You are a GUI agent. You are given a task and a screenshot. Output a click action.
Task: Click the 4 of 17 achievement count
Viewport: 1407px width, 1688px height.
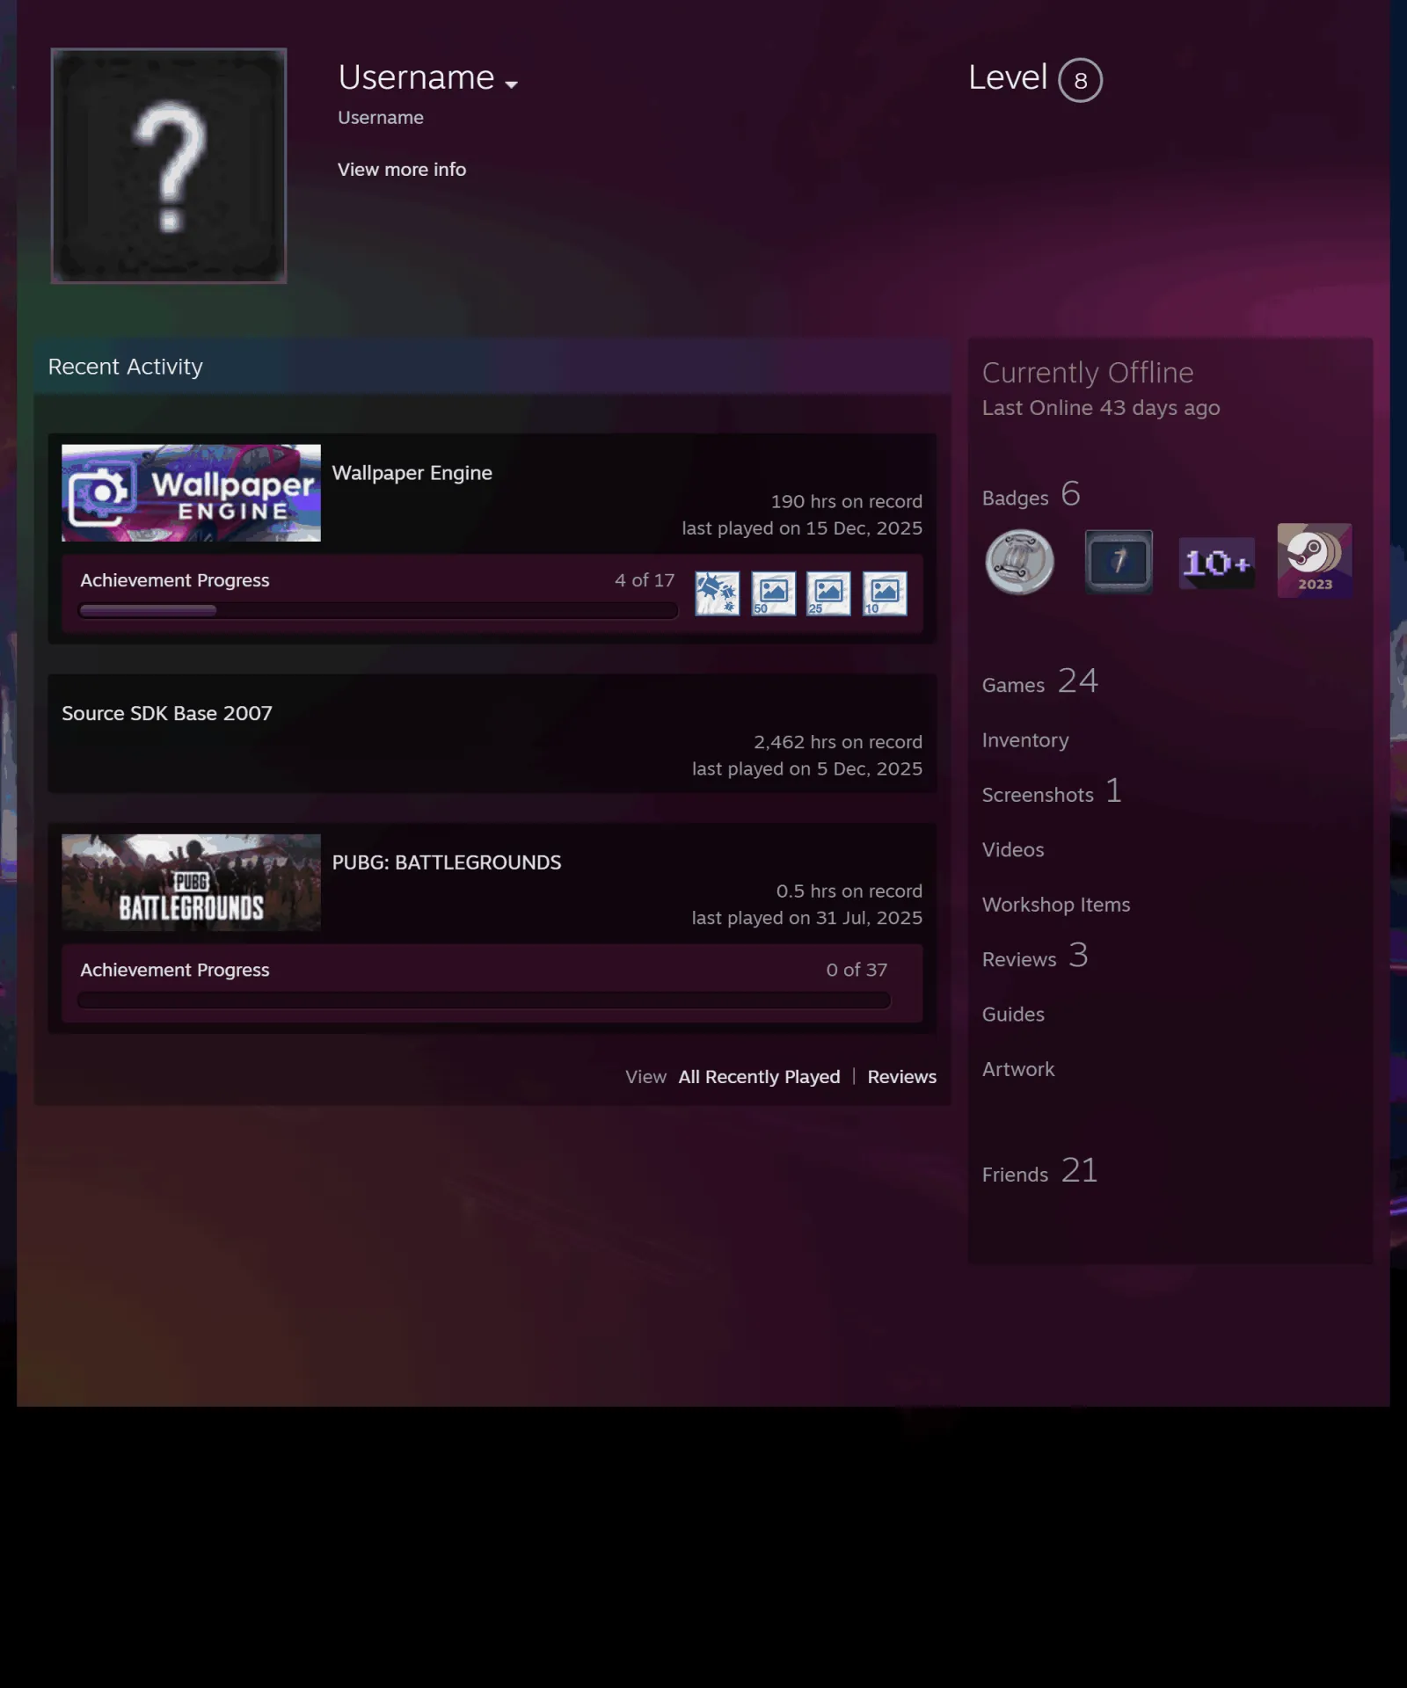[645, 580]
